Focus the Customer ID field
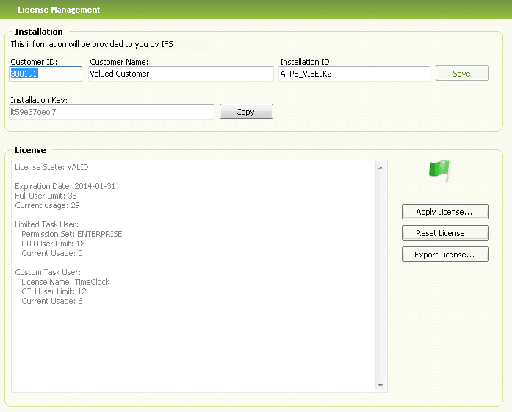The height and width of the screenshot is (412, 512). (46, 74)
